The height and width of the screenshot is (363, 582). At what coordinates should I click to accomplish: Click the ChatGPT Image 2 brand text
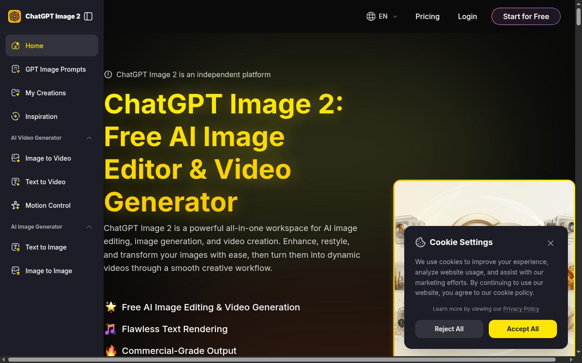coord(53,16)
